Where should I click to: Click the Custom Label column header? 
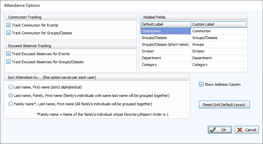(218, 24)
